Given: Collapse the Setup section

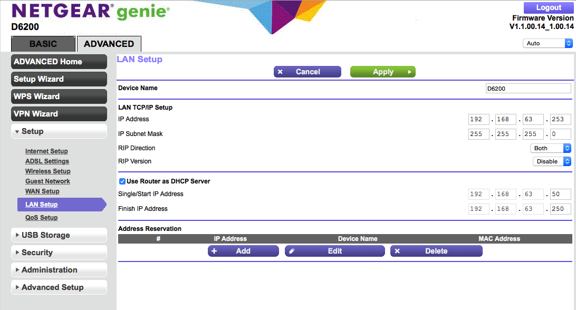Looking at the screenshot, I should click(x=59, y=131).
